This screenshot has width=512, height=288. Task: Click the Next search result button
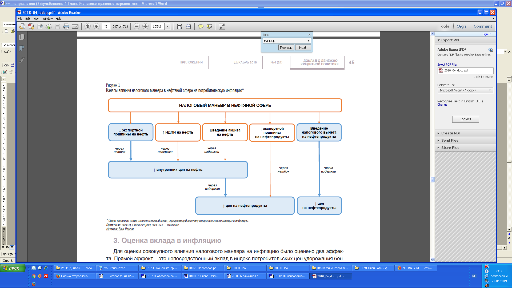tap(302, 47)
